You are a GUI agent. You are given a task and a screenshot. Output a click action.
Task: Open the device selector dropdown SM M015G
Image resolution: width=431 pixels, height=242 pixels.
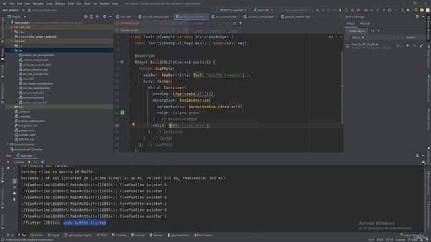coord(231,10)
